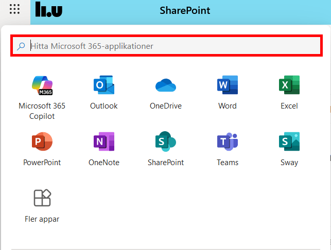Click the Fler appar text label
Image resolution: width=331 pixels, height=250 pixels.
click(x=42, y=219)
